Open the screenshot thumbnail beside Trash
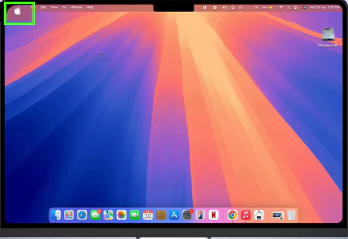The height and width of the screenshot is (239, 348). [x=278, y=215]
